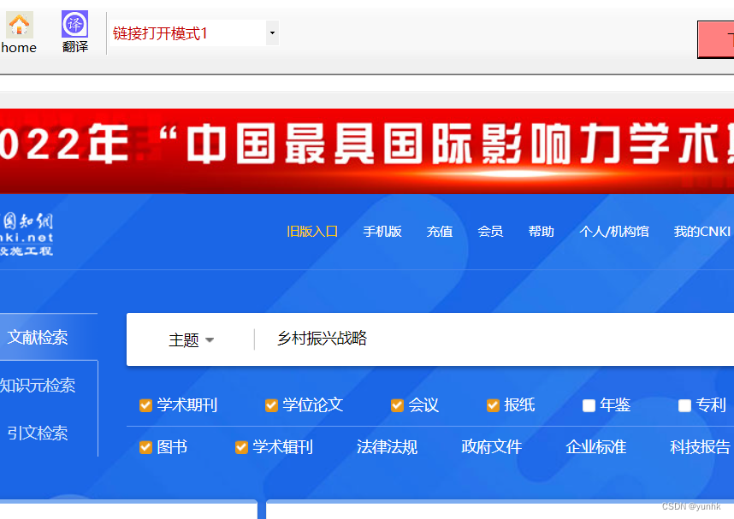Uncheck the 报纸 checkbox
The image size is (734, 519).
[493, 405]
